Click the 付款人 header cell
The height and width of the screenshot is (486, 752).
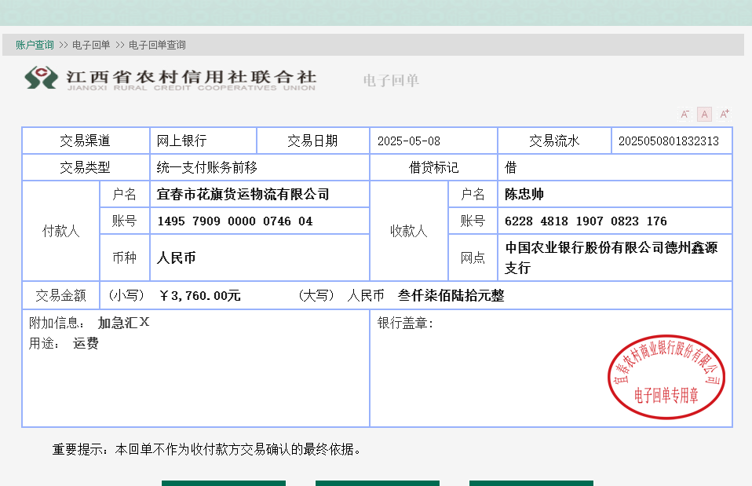tap(61, 232)
